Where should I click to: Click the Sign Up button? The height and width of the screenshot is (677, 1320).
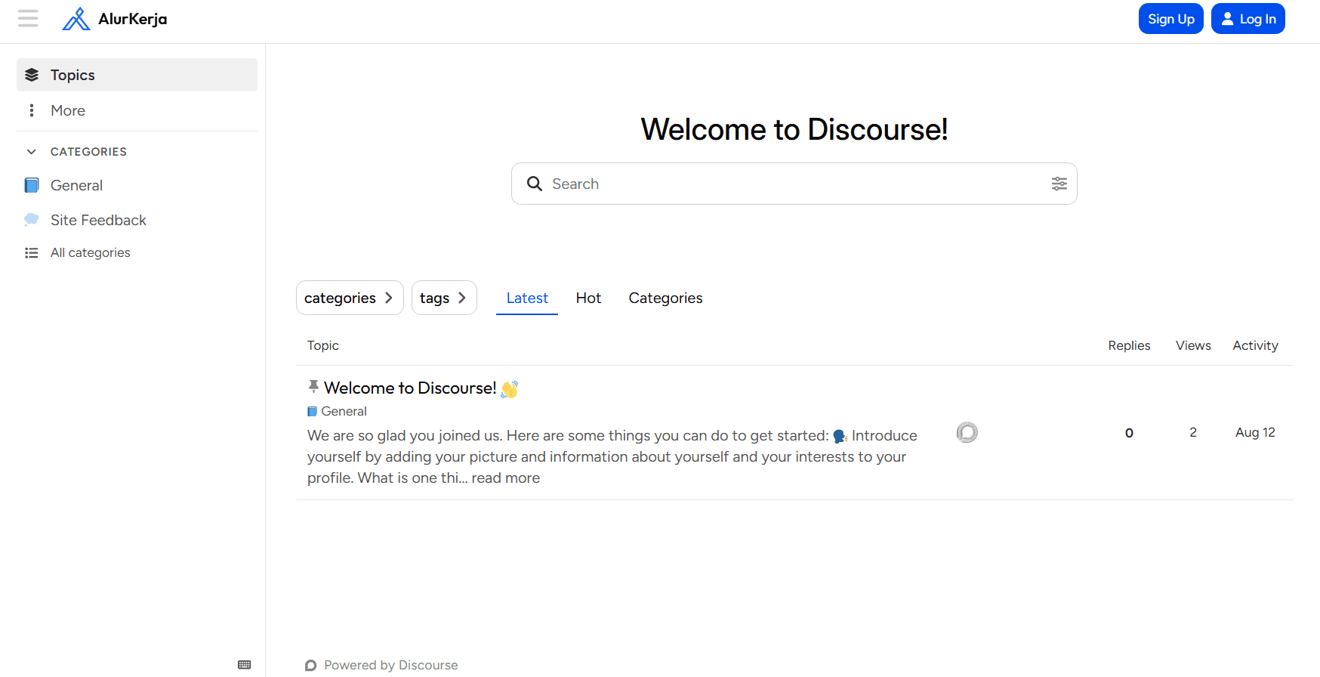tap(1170, 19)
